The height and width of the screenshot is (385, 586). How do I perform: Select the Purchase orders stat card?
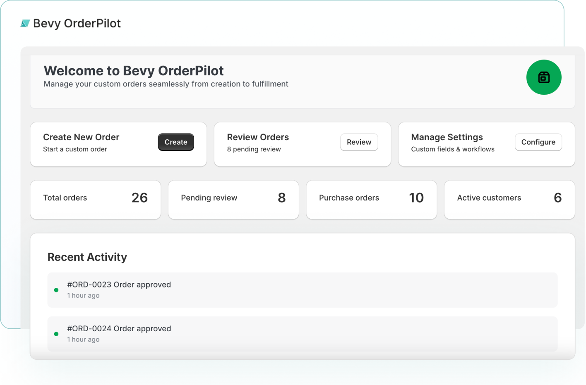371,200
